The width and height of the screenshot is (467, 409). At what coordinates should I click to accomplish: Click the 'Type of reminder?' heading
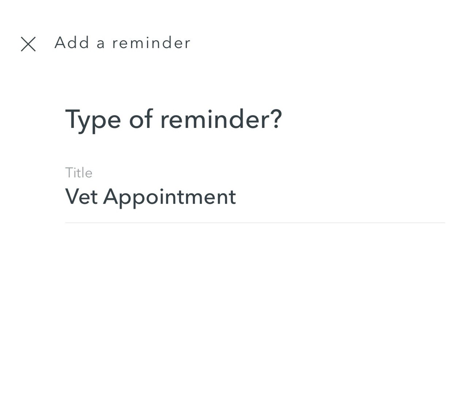[174, 119]
